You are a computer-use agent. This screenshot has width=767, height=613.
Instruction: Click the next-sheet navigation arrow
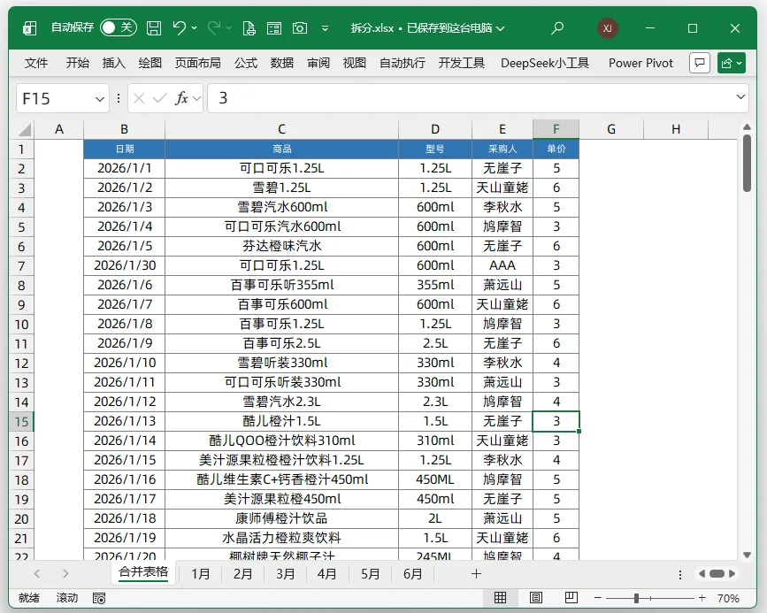click(x=65, y=573)
